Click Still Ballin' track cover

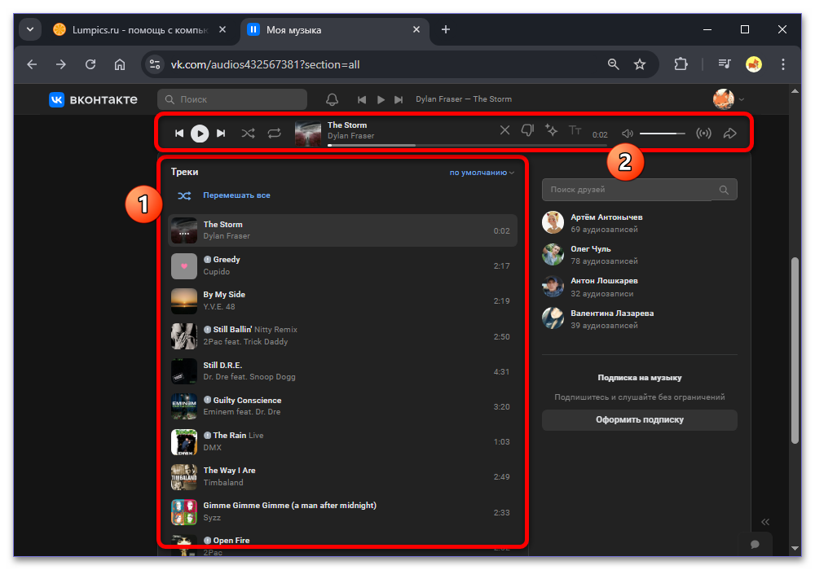coord(184,335)
